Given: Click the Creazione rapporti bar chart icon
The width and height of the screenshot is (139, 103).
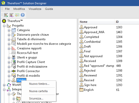Looking at the screenshot, I should [x=14, y=48].
